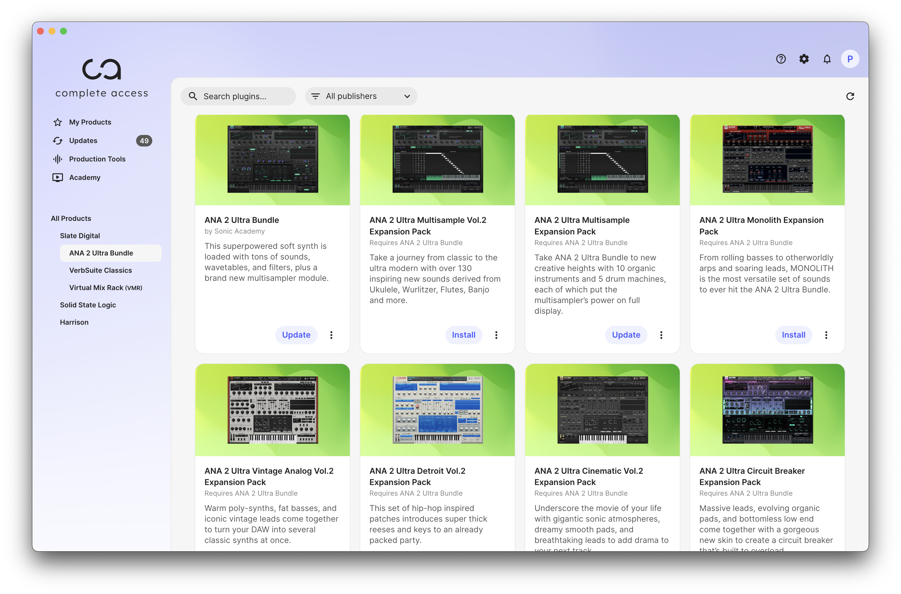Viewport: 901px width, 594px height.
Task: Select Virtual Mix Rack (VMR)
Action: 106,287
